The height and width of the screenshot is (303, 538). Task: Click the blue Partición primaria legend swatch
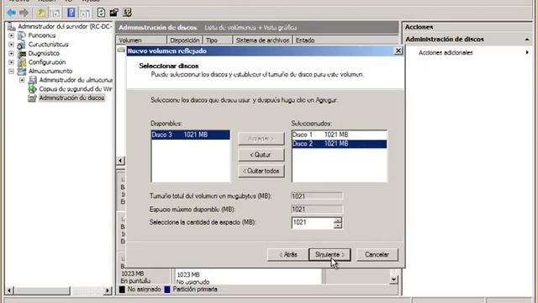point(167,290)
